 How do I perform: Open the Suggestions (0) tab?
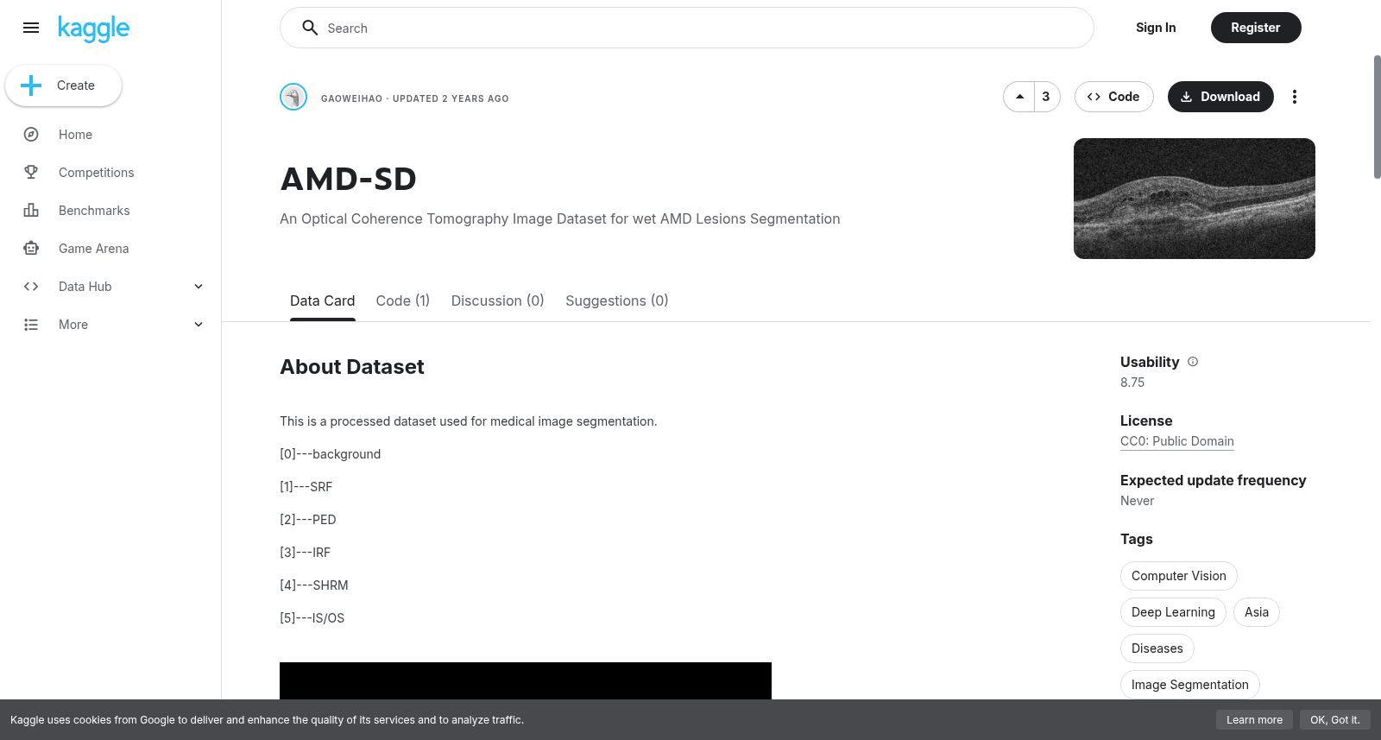pyautogui.click(x=617, y=300)
